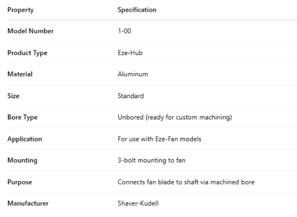The width and height of the screenshot is (297, 217).
Task: Select the Size row label
Action: pos(13,96)
